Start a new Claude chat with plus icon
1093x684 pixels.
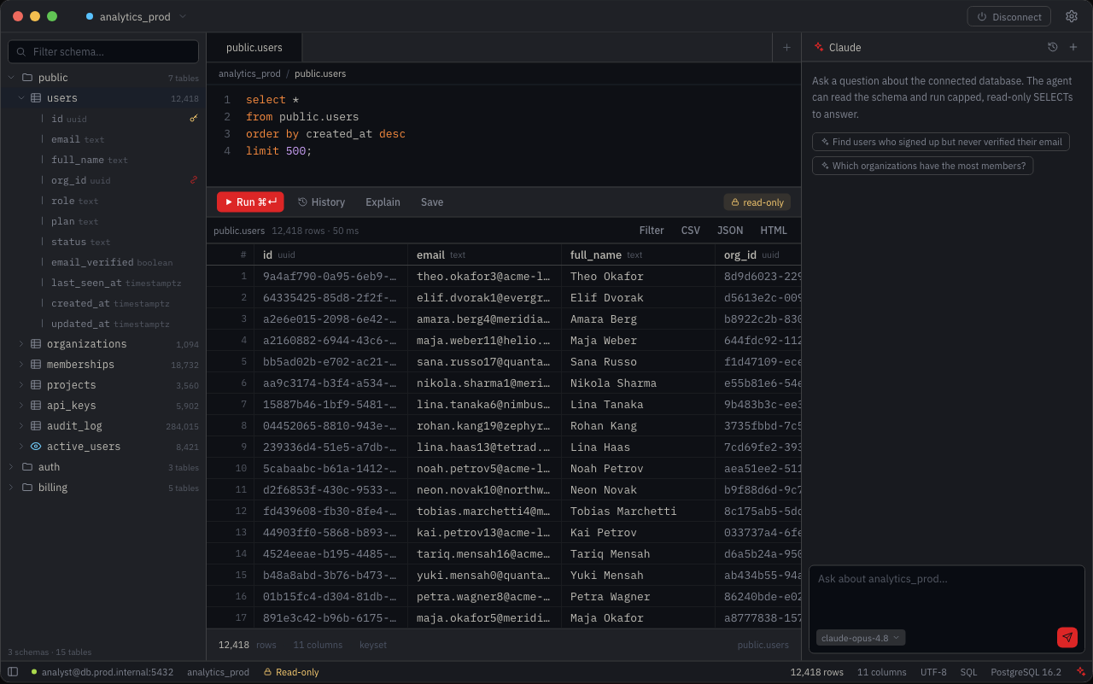(1073, 48)
